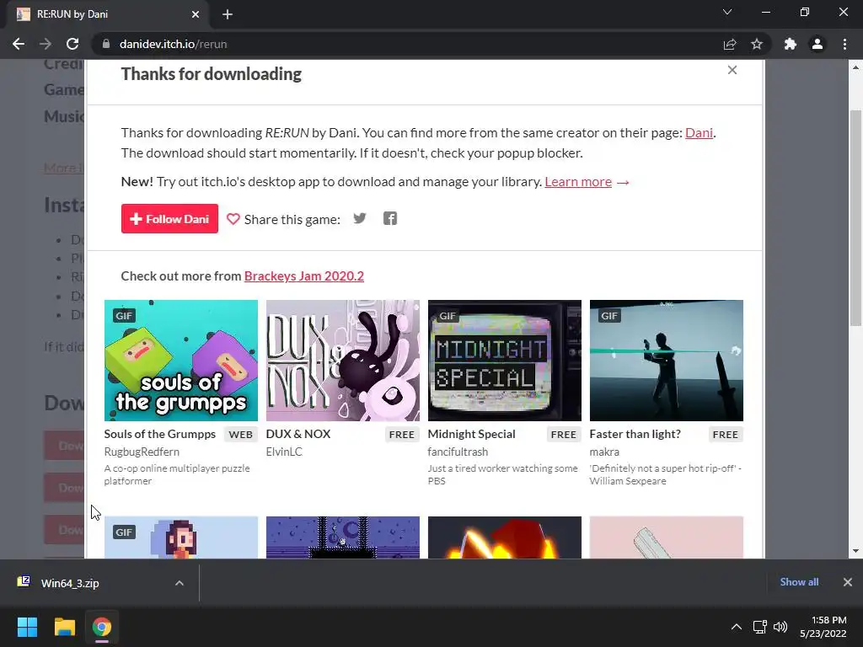The width and height of the screenshot is (863, 647).
Task: Open Chrome three-dot menu
Action: point(844,44)
